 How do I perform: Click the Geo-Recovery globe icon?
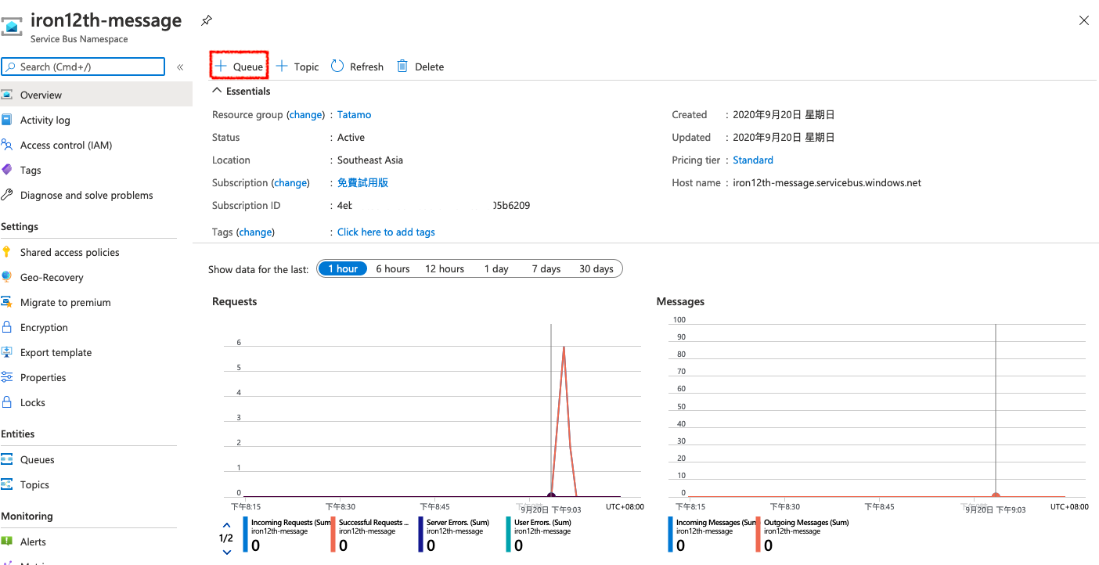pyautogui.click(x=7, y=277)
